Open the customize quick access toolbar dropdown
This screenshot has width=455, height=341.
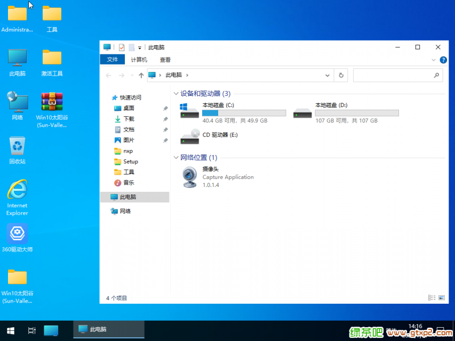point(140,47)
